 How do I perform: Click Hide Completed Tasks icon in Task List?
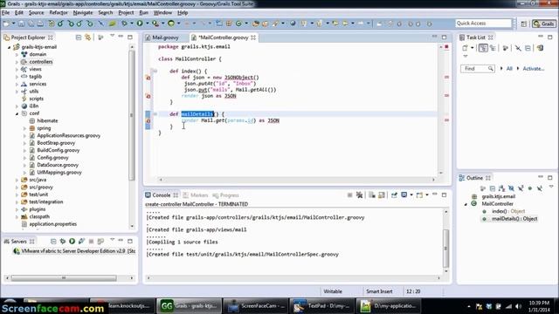(x=518, y=48)
